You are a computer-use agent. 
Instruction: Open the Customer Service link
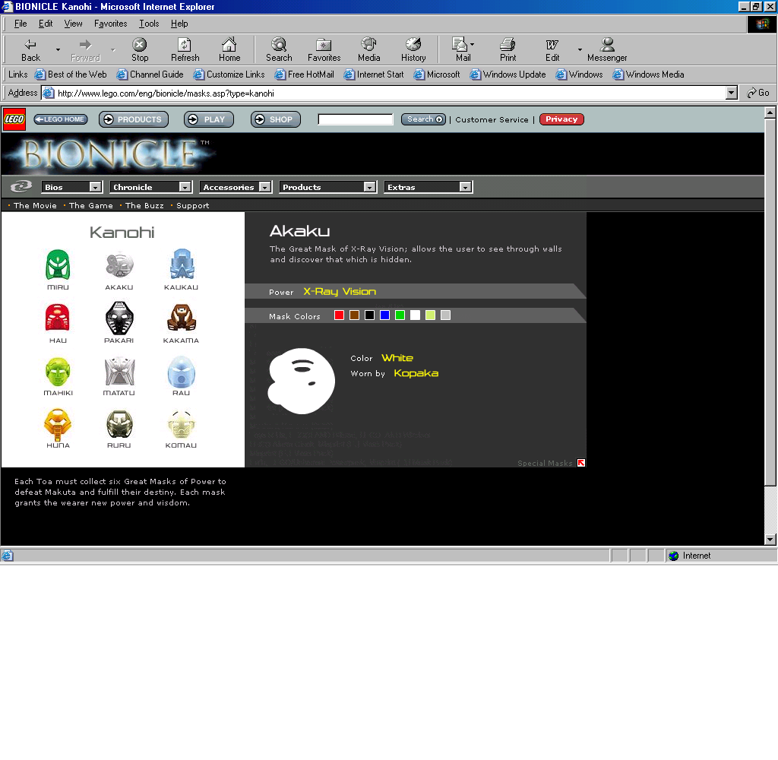[x=492, y=119]
